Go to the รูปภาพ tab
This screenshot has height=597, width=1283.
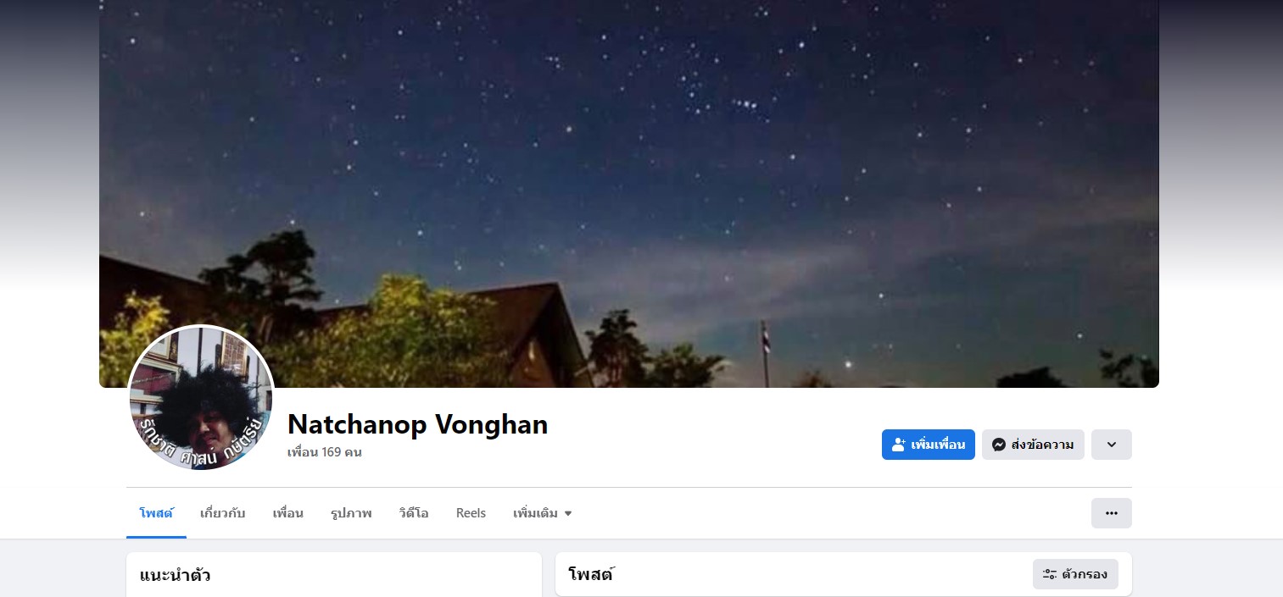[351, 513]
